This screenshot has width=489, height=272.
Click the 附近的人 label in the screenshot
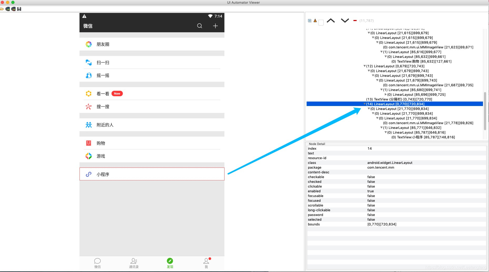pyautogui.click(x=105, y=125)
